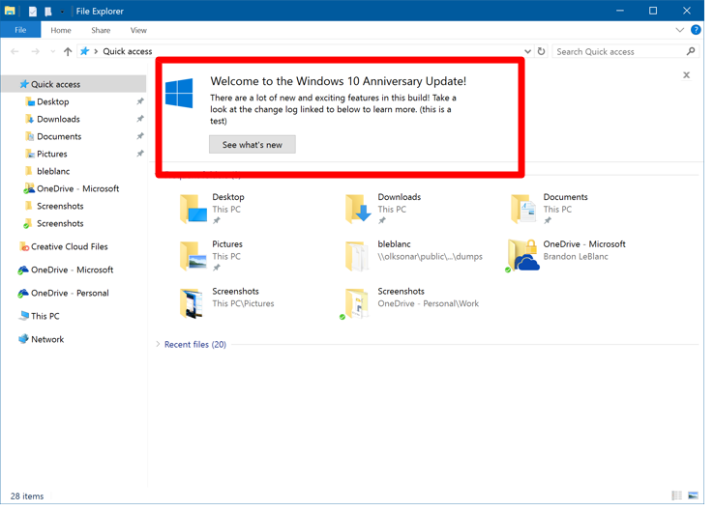
Task: Dismiss the Anniversary Update banner
Action: click(x=686, y=75)
